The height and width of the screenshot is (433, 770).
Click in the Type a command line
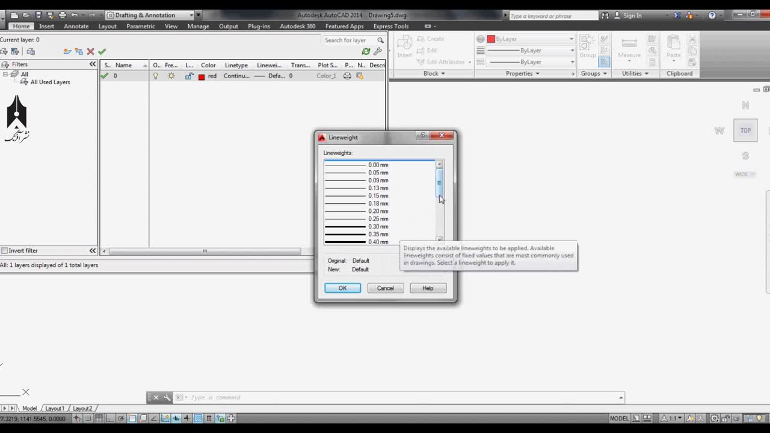[403, 398]
